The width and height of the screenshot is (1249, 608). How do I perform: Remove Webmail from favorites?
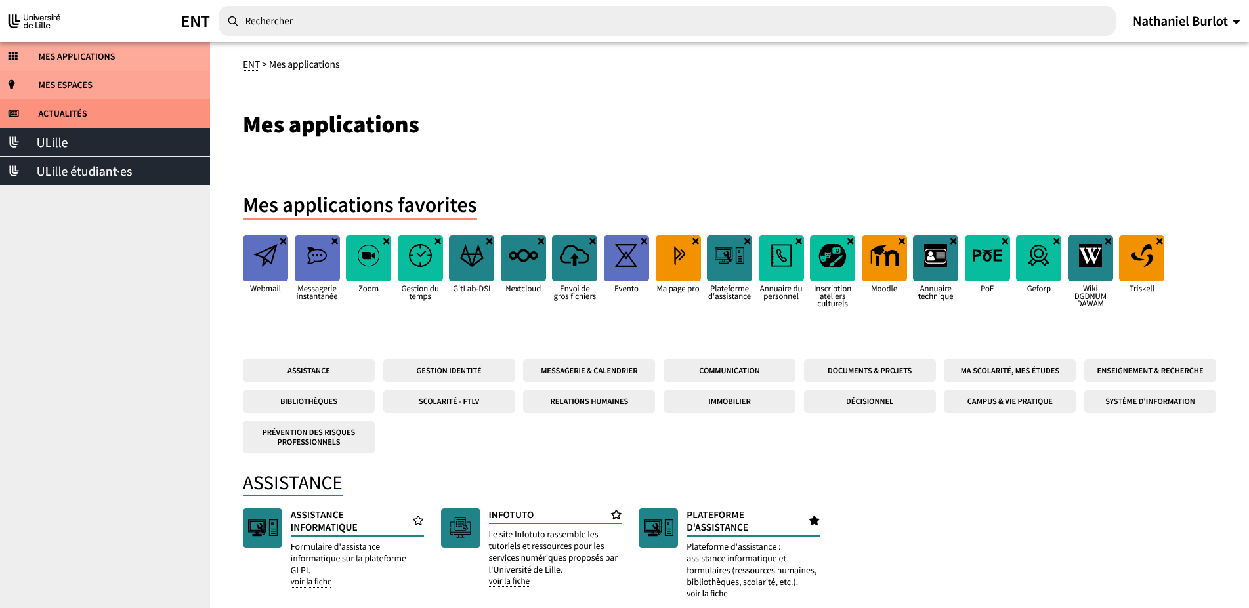[283, 241]
